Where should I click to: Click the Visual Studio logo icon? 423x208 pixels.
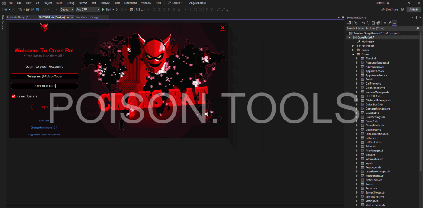click(x=4, y=3)
